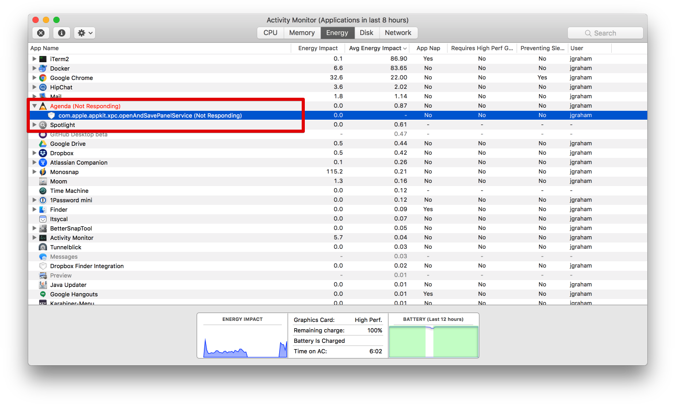Click the shield icon beside openAndSavePanelService
The height and width of the screenshot is (404, 675).
click(51, 116)
